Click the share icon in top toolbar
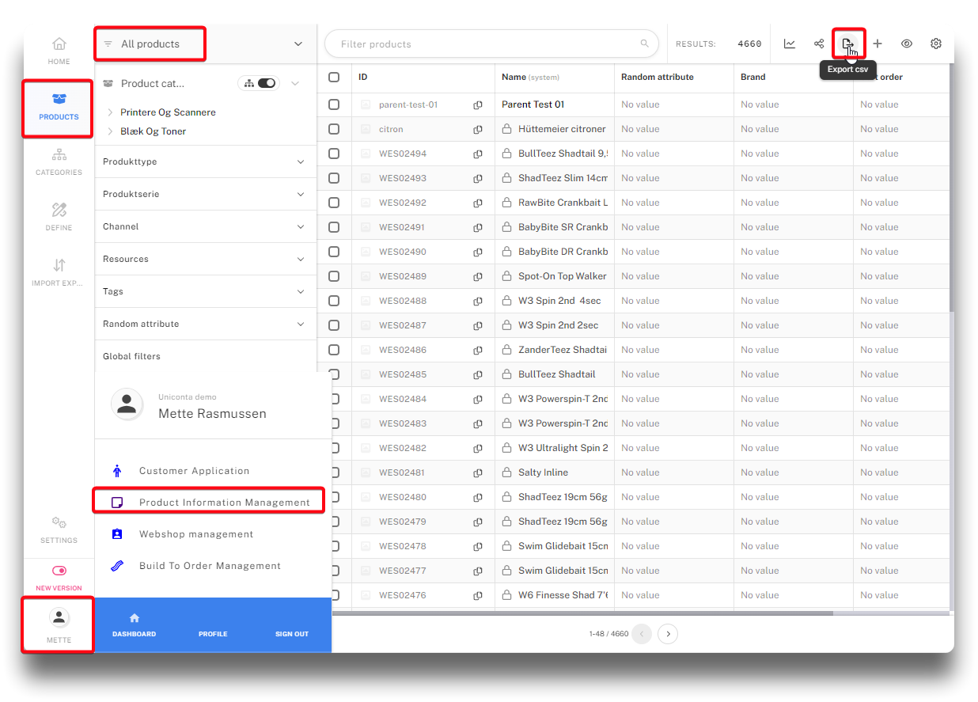Image resolution: width=978 pixels, height=702 pixels. pos(819,44)
